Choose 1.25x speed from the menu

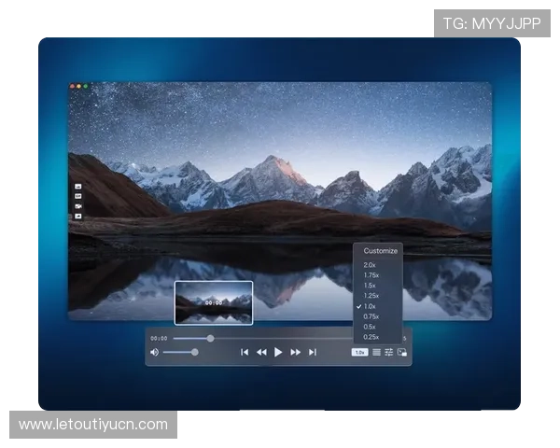coord(371,296)
